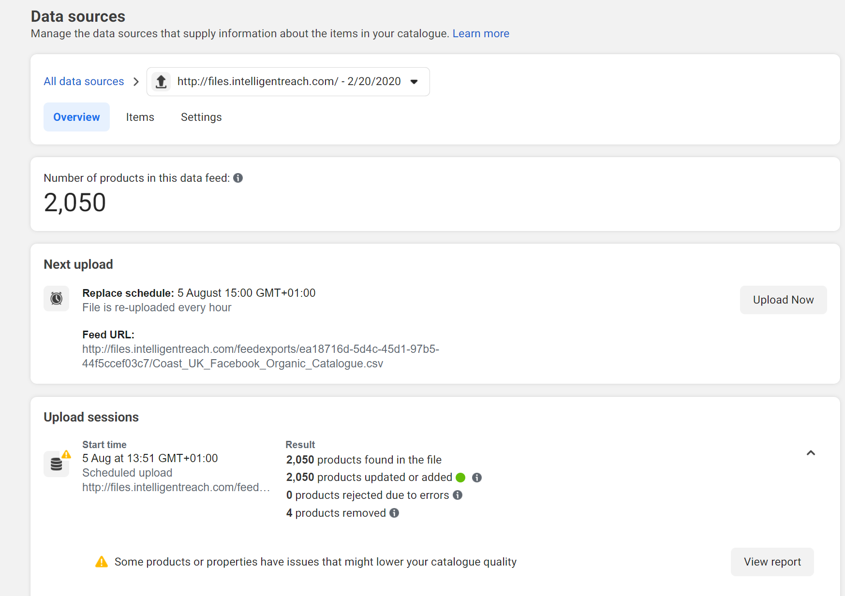Viewport: 845px width, 596px height.
Task: Click info icon beside products rejected due to errors
Action: click(x=458, y=495)
